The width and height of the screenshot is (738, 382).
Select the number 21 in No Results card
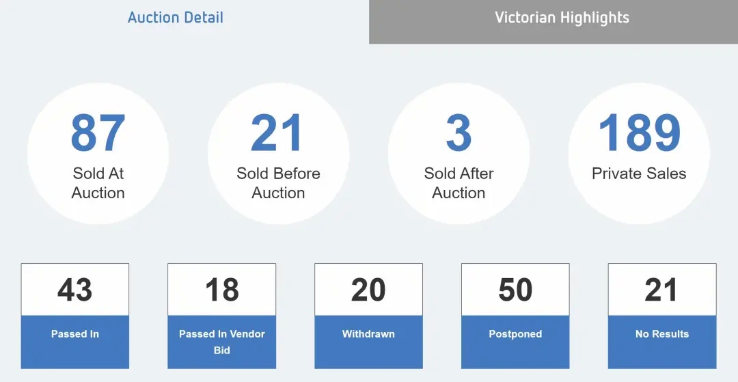(x=661, y=290)
